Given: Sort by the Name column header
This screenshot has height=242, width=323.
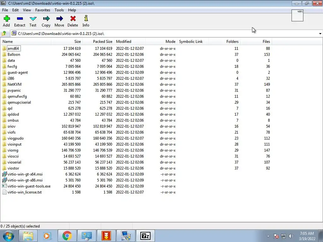Looking at the screenshot, I should 26,42.
